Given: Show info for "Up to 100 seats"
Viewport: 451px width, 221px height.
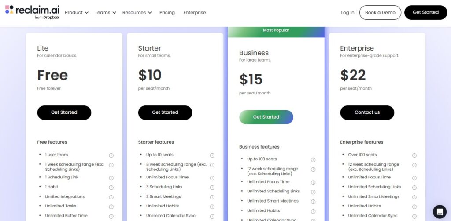Looking at the screenshot, I should (313, 160).
